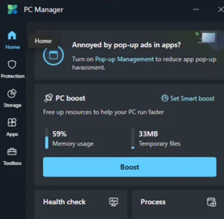224x219 pixels.
Task: Switch to the Apps section
Action: [x=12, y=127]
